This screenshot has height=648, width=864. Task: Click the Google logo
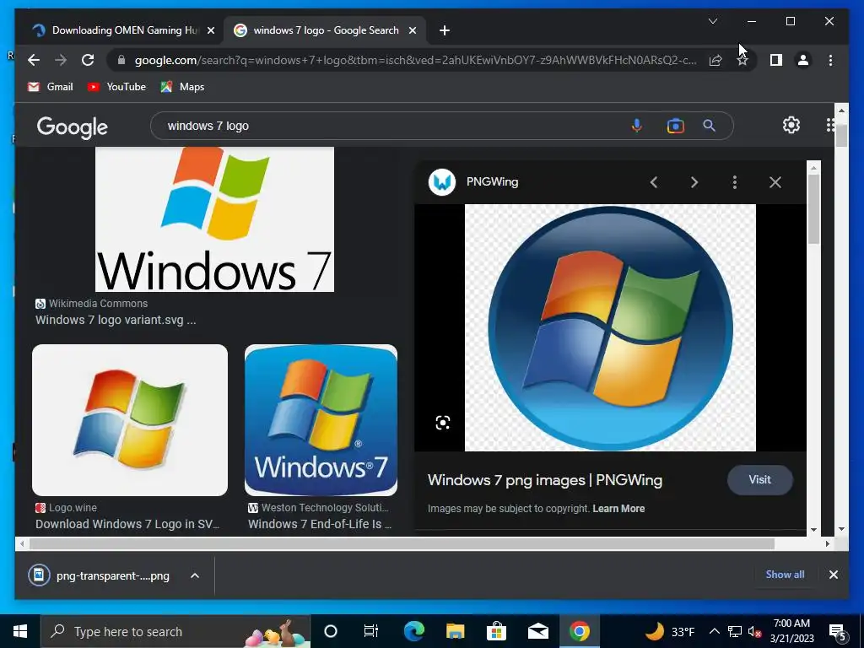coord(73,127)
